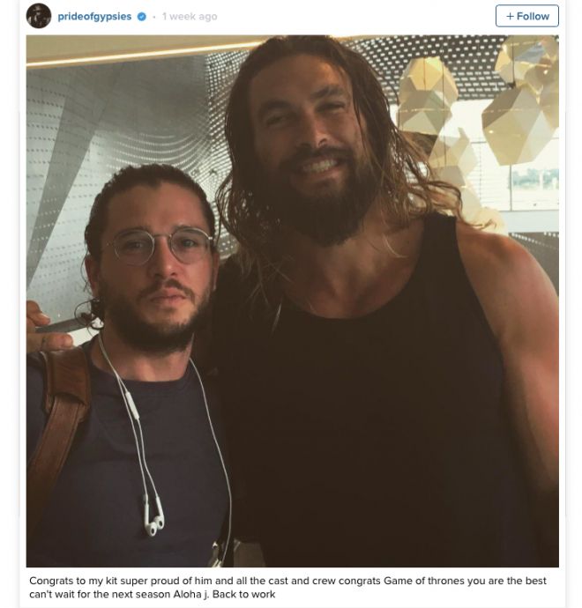This screenshot has width=582, height=608.
Task: Click the gold geometric lamps in the photo
Action: (x=481, y=105)
